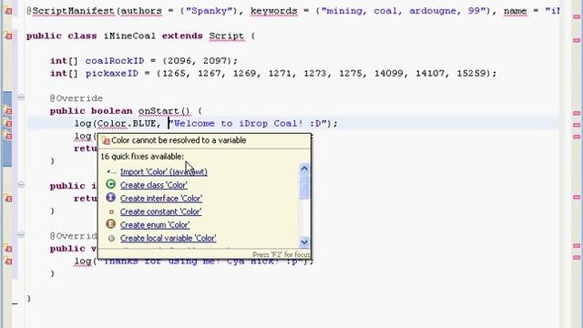Choose Create enum 'Color' quick fix
The image size is (583, 328).
point(155,225)
